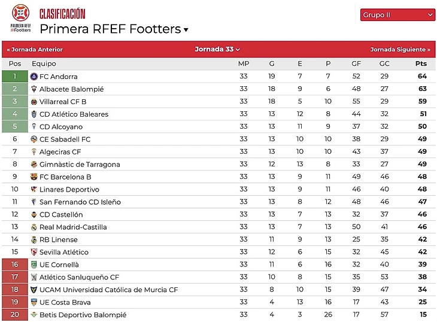Open Linares Deportivo team link

tap(69, 189)
